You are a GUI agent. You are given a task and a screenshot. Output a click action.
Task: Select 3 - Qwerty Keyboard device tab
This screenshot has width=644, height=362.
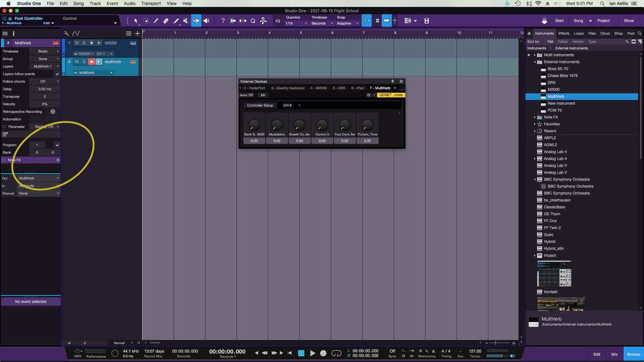(x=288, y=88)
